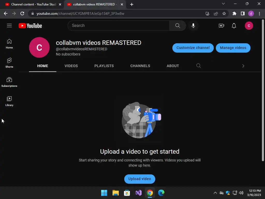Click the No subscribers text
This screenshot has width=265, height=199.
pyautogui.click(x=68, y=54)
